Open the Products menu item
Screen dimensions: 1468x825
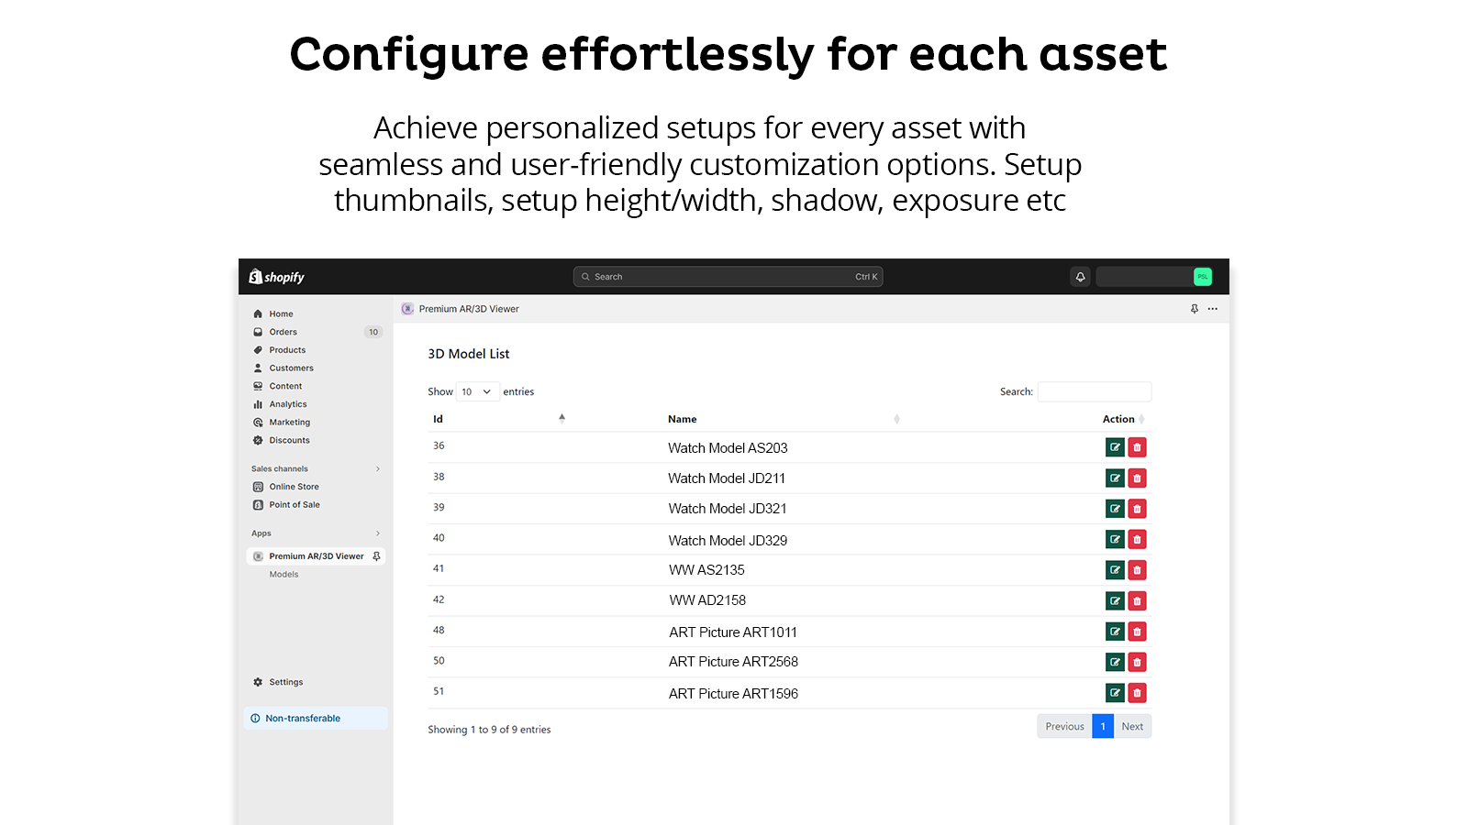287,350
